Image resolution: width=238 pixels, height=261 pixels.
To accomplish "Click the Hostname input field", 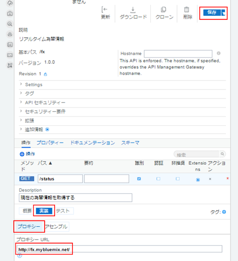I will coord(178,54).
